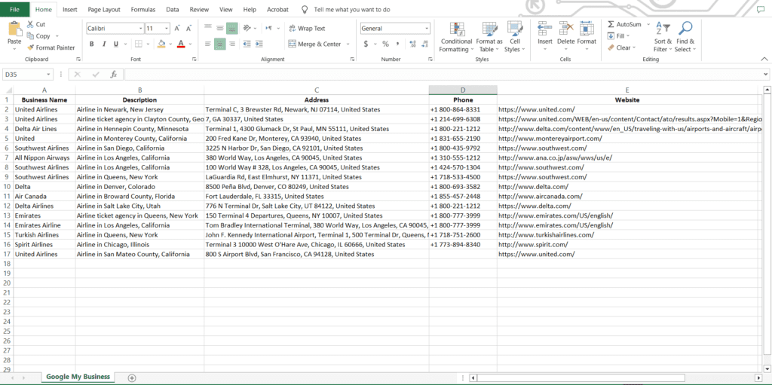
Task: Click the Top Align icon
Action: coord(208,28)
